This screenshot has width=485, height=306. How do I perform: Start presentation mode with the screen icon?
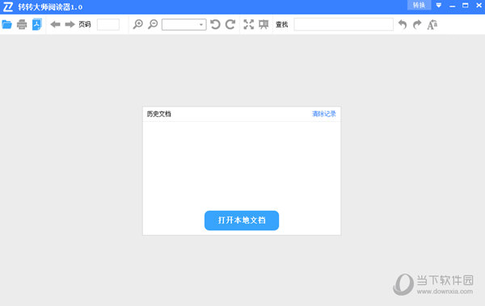pyautogui.click(x=264, y=24)
